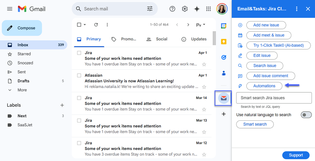Select the Mar 12 Jira email checkbox
The height and width of the screenshot is (161, 315).
click(x=79, y=143)
